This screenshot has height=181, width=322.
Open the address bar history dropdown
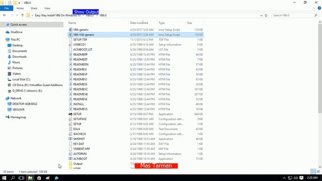(261, 16)
